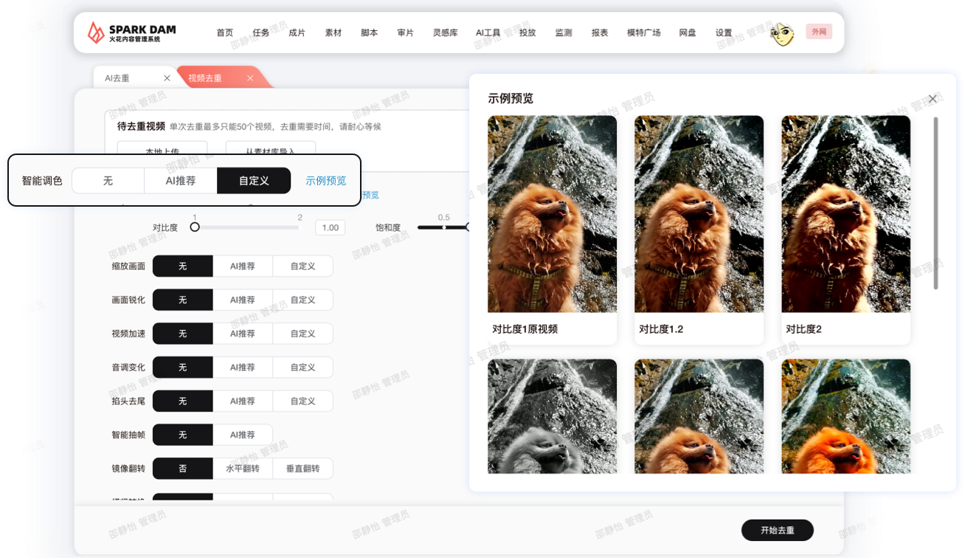Open the 模特广场 page
The image size is (965, 558).
tap(643, 33)
